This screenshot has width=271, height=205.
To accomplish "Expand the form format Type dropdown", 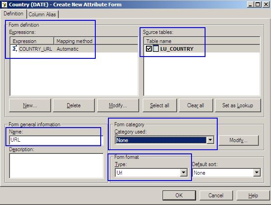I will point(183,172).
